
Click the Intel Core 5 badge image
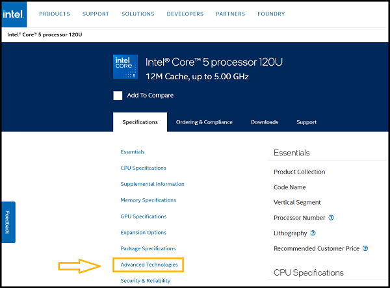point(125,68)
